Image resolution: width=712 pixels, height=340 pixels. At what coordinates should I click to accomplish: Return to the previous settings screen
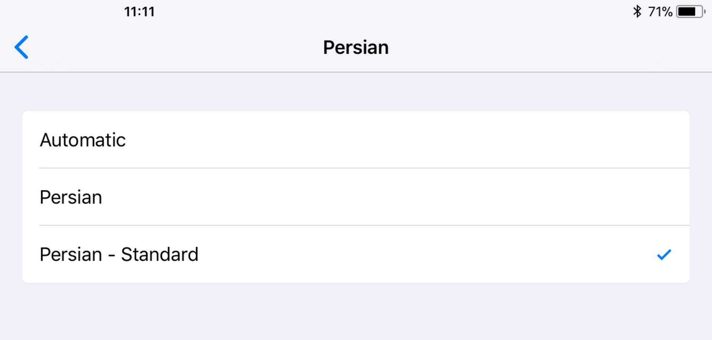tap(22, 47)
